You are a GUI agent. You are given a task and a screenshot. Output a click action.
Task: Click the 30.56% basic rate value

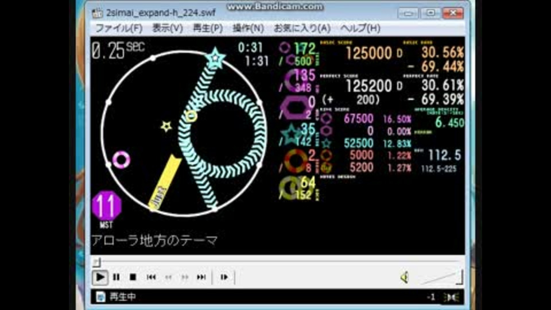pyautogui.click(x=443, y=53)
